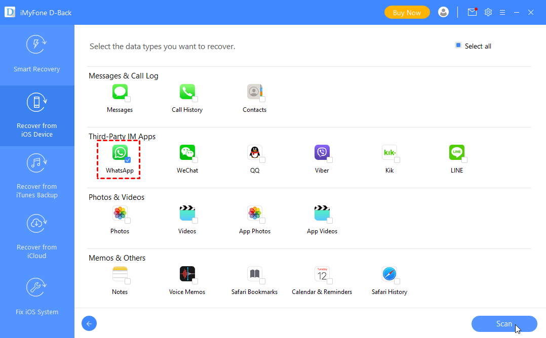Open the hamburger menu in title bar
The width and height of the screenshot is (546, 338).
[502, 12]
